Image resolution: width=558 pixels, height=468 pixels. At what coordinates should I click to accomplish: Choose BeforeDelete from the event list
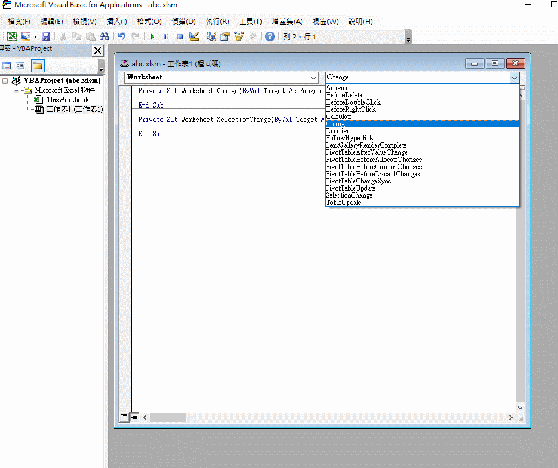coord(422,95)
